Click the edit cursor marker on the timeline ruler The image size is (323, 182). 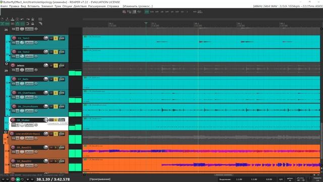coord(146,23)
